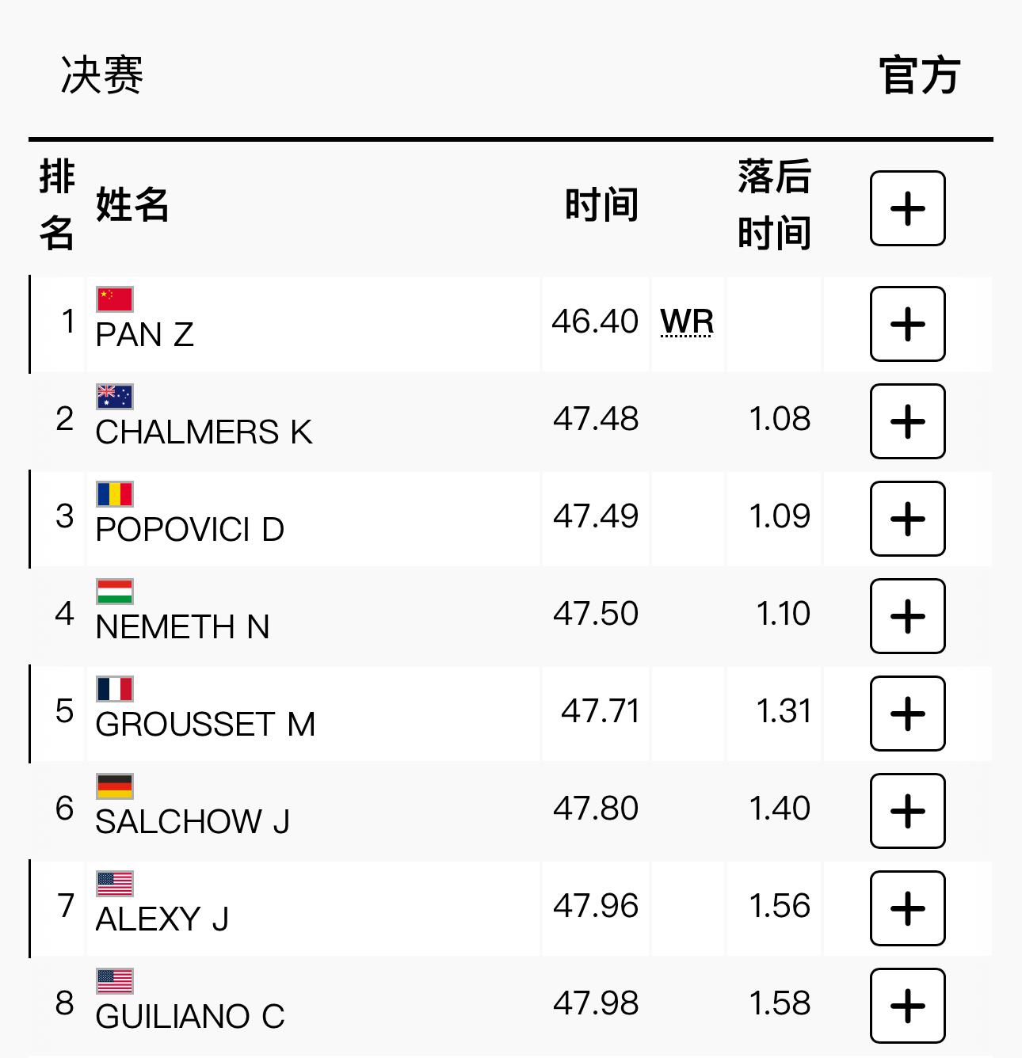Click the Germany flag icon
1022x1058 pixels.
[x=115, y=786]
